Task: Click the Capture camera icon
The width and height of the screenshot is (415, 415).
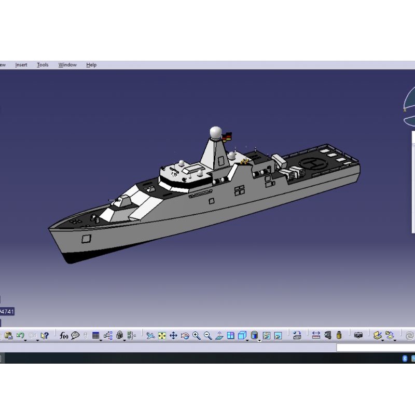Action: [358, 335]
